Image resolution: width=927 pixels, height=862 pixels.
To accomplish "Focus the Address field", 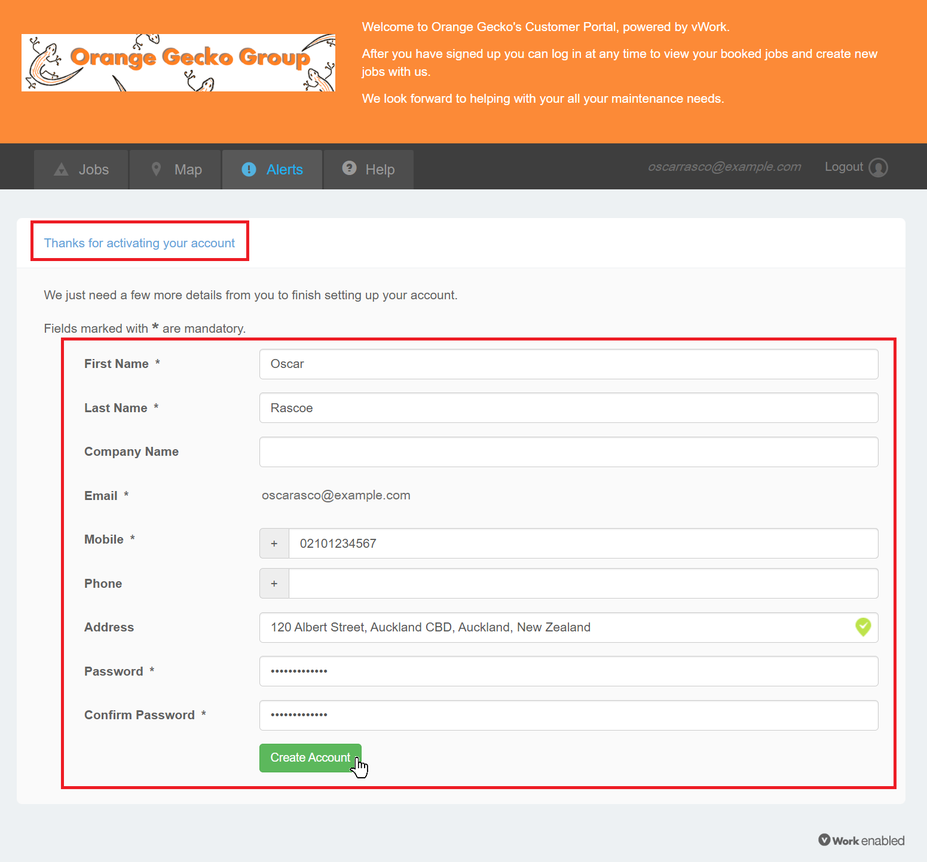I will 568,627.
